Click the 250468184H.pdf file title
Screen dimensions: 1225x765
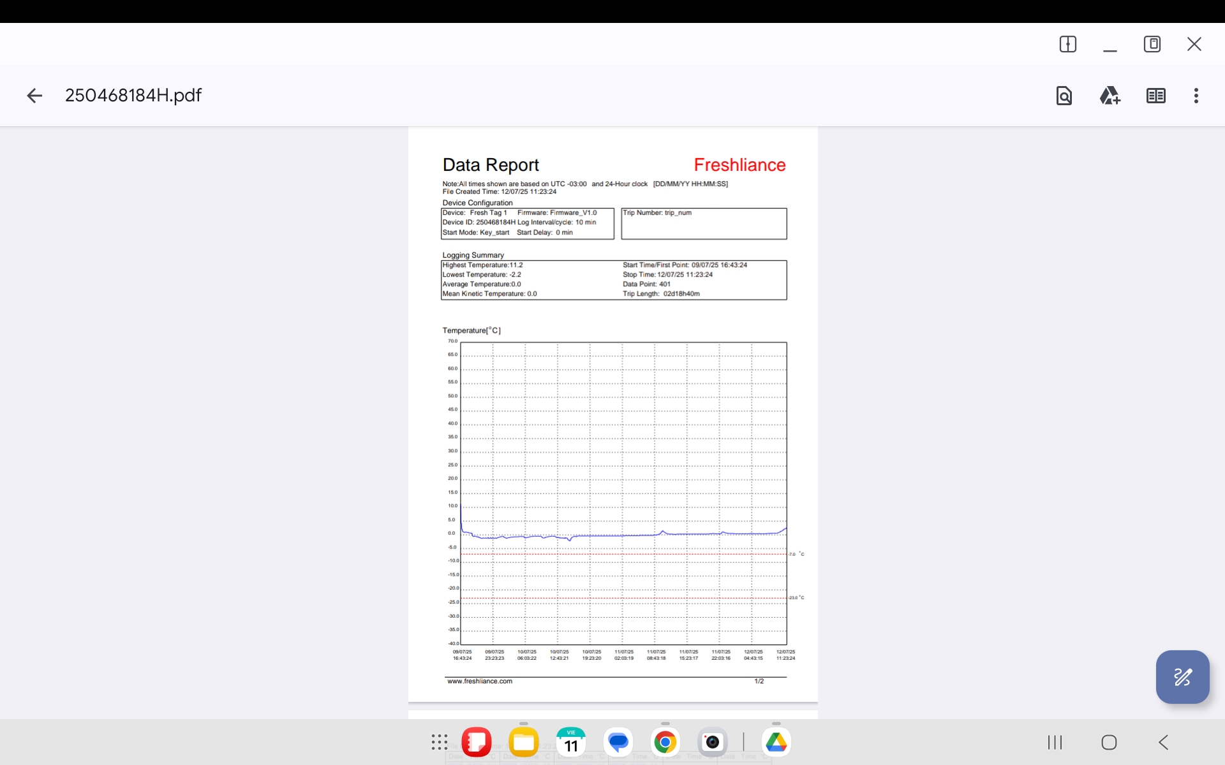point(133,96)
